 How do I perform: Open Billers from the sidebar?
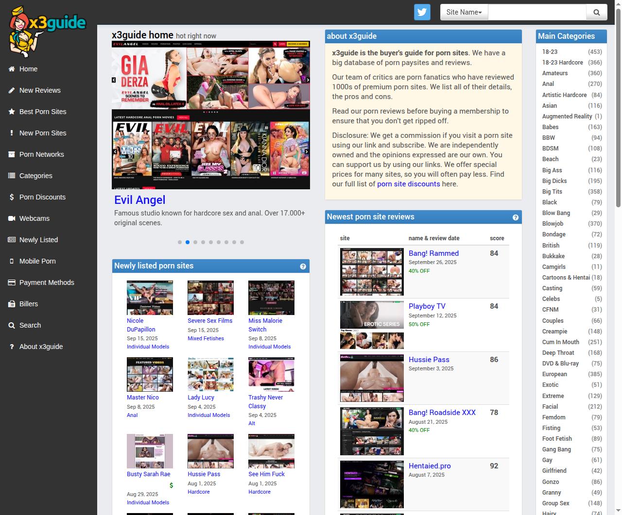28,304
